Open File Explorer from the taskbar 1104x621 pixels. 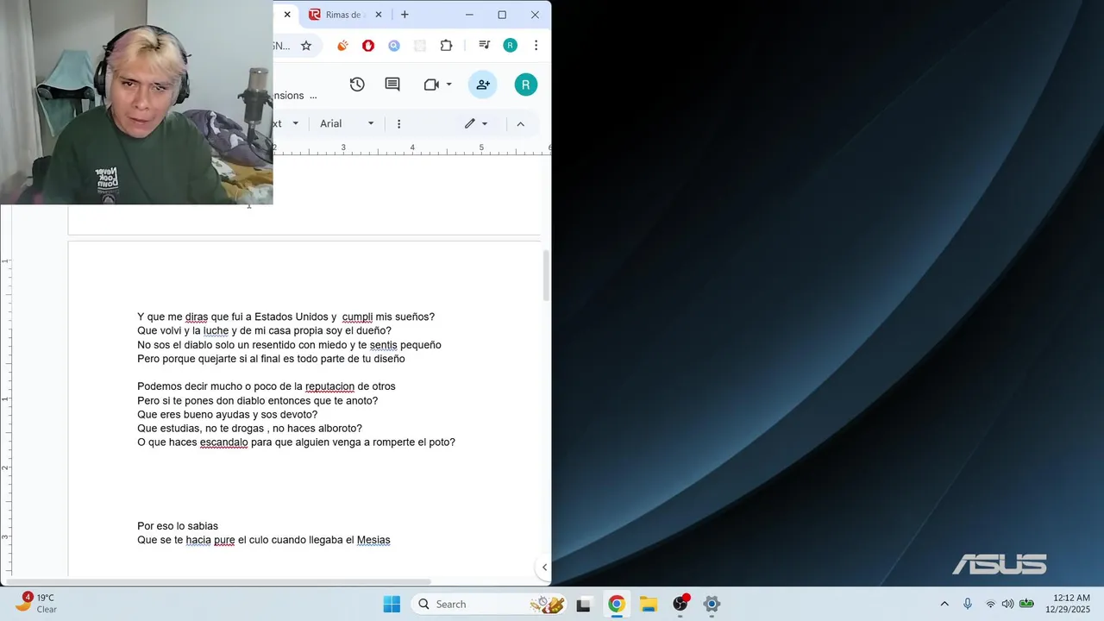coord(648,604)
